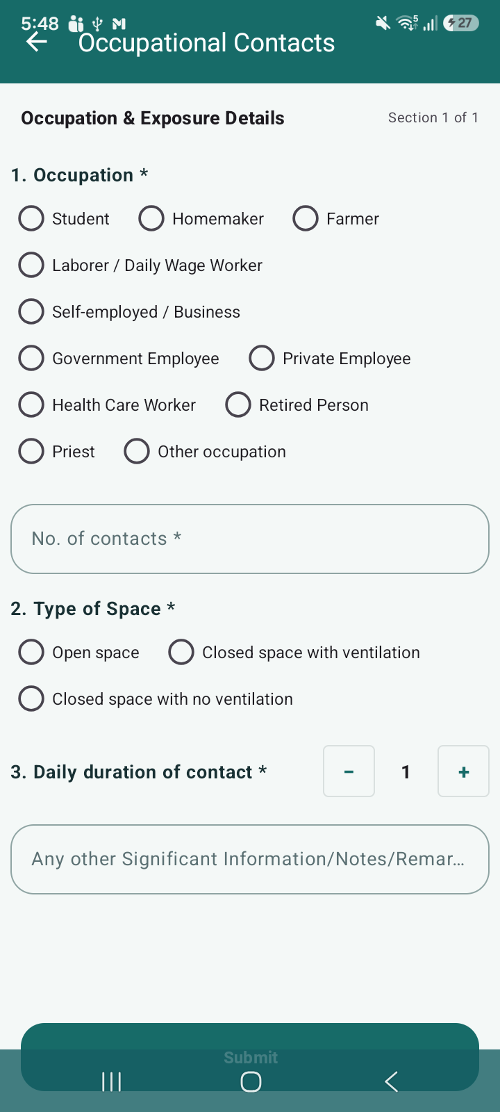Tap the minus button for daily duration

pos(349,771)
